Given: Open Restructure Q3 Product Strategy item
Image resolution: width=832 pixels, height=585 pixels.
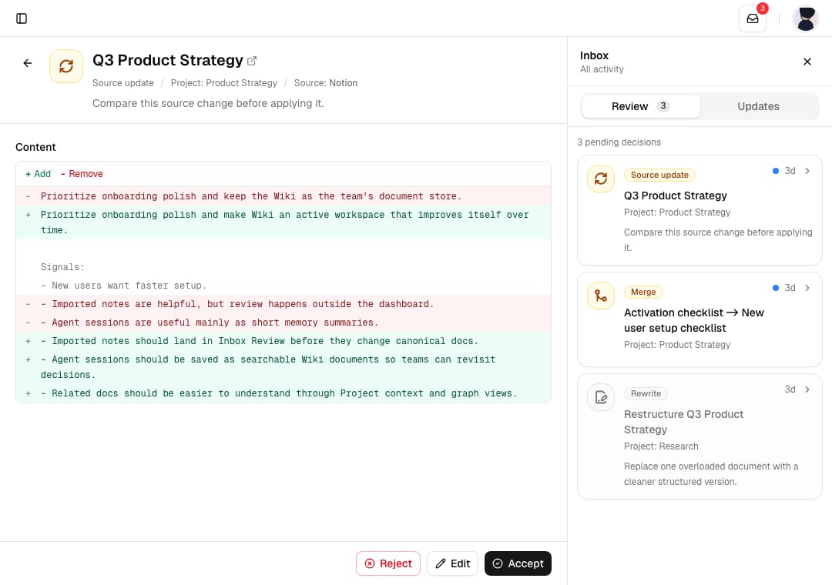Looking at the screenshot, I should click(x=699, y=436).
